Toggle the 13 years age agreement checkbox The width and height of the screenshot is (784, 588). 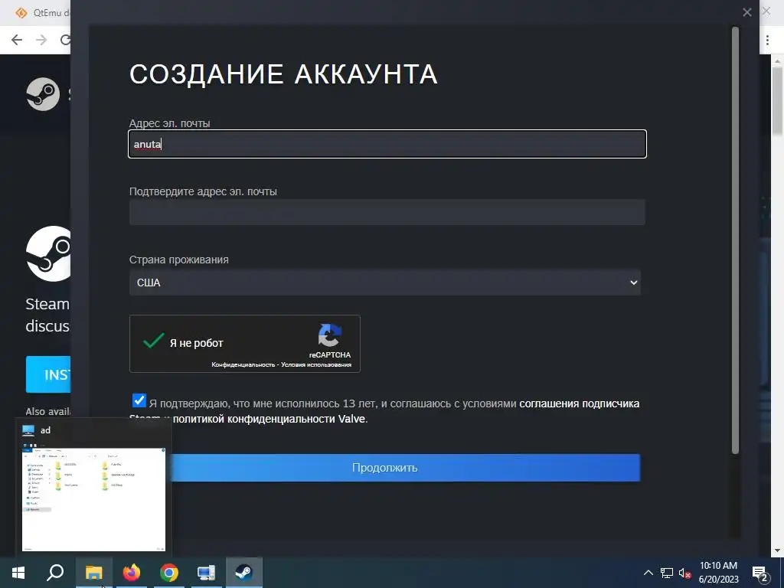pyautogui.click(x=139, y=400)
